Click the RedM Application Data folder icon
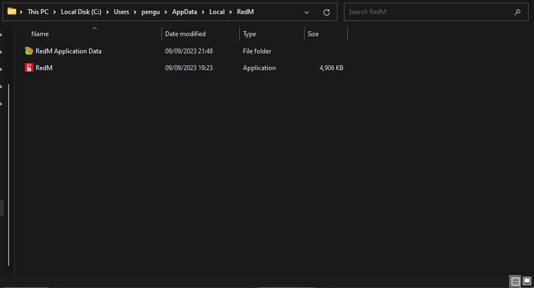Viewport: 534px width, 288px height. 29,51
